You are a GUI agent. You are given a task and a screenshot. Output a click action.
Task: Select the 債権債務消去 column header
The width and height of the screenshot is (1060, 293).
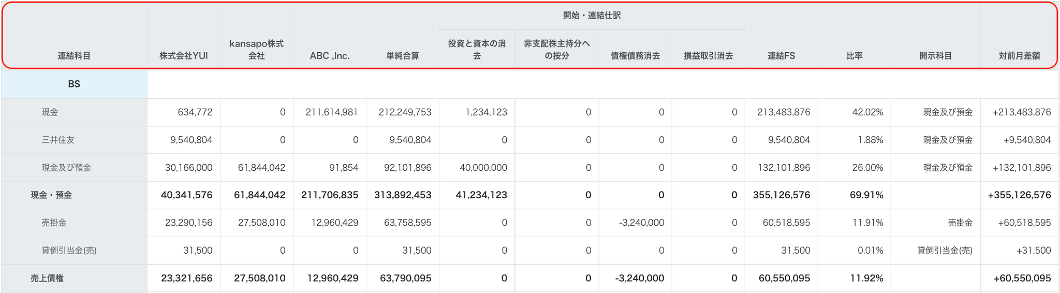(x=635, y=56)
